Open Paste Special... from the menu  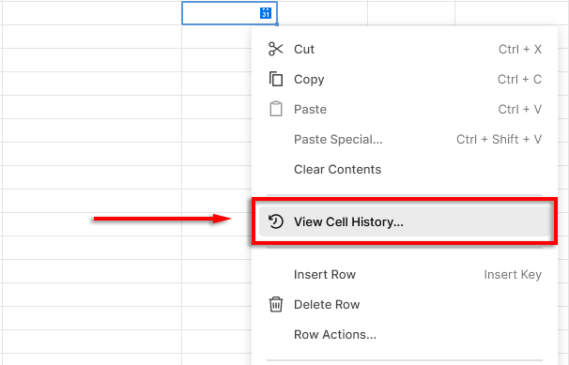(x=405, y=139)
